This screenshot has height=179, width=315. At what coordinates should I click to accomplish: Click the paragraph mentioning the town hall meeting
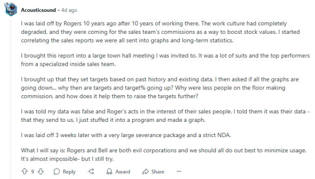click(x=165, y=60)
